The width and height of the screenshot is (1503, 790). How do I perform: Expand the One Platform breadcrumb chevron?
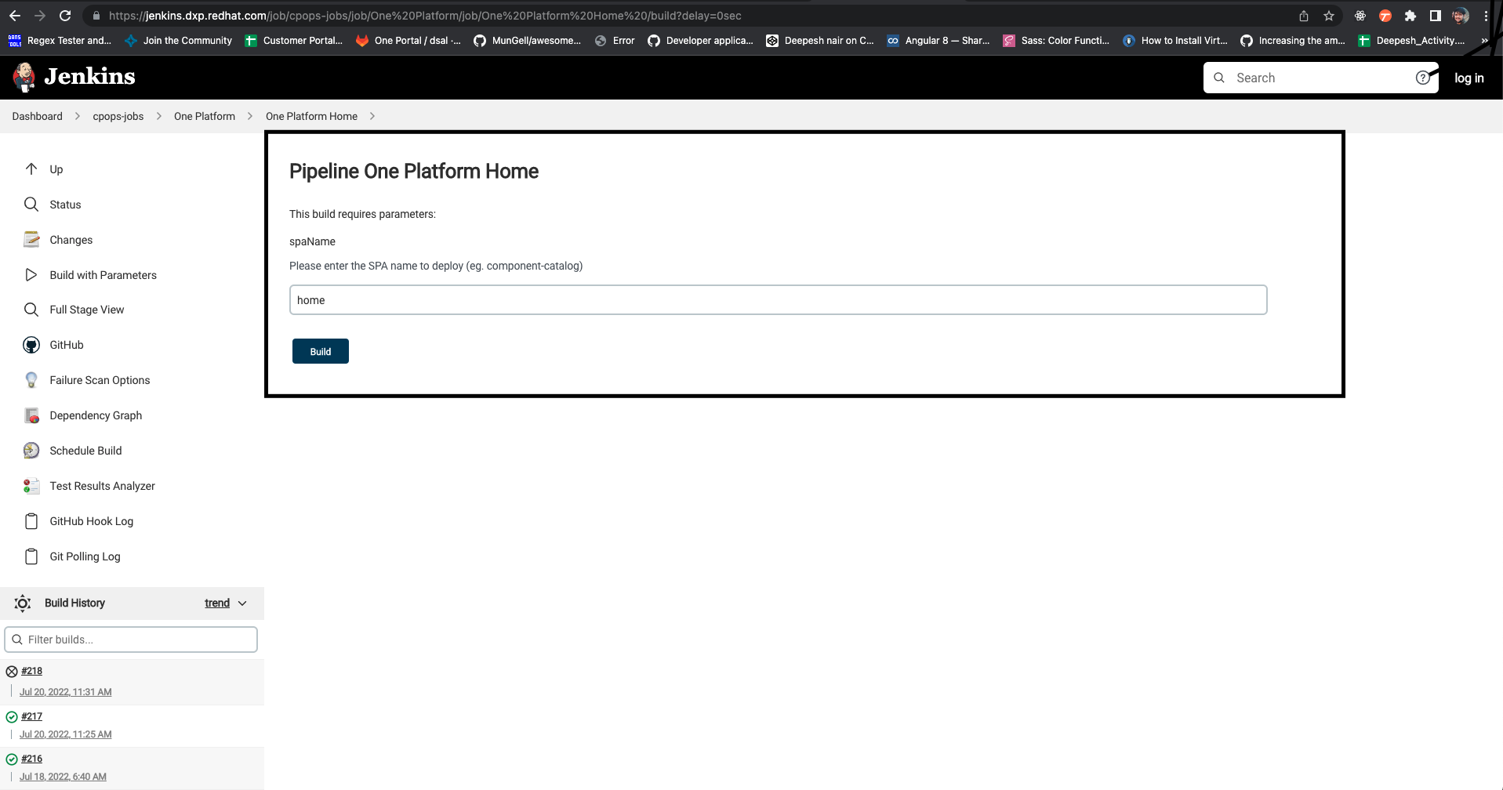(x=250, y=116)
